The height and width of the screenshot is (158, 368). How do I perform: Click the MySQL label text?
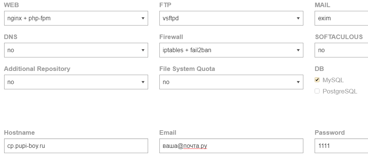tap(333, 80)
